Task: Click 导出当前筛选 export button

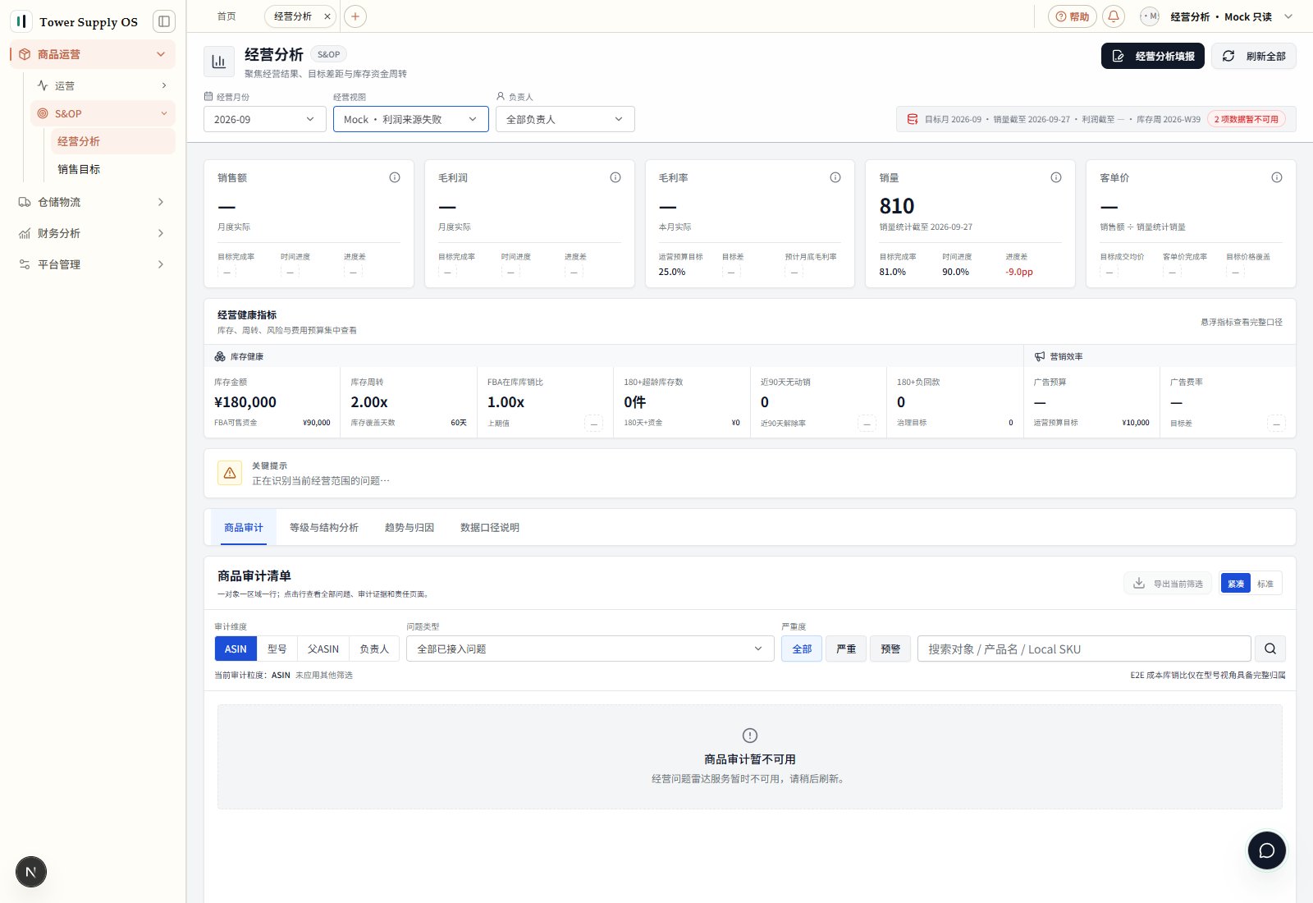Action: coord(1168,584)
